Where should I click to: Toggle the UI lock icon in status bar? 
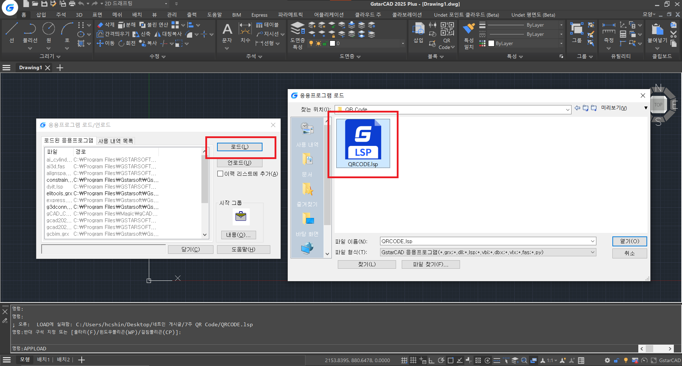[617, 360]
